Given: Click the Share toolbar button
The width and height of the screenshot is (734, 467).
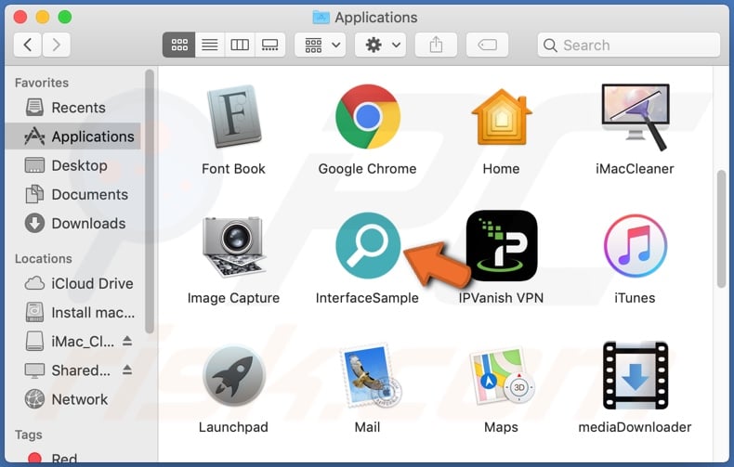Looking at the screenshot, I should tap(436, 45).
